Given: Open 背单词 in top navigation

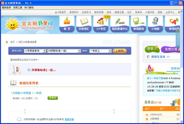Looking at the screenshot, I should pos(139,12).
